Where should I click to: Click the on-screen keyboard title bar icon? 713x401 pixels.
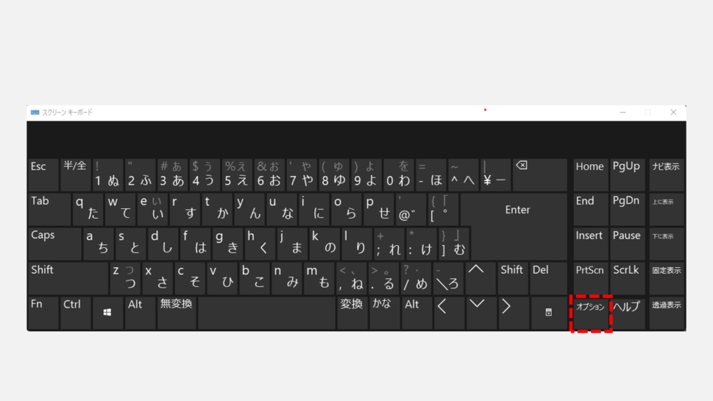(x=35, y=112)
